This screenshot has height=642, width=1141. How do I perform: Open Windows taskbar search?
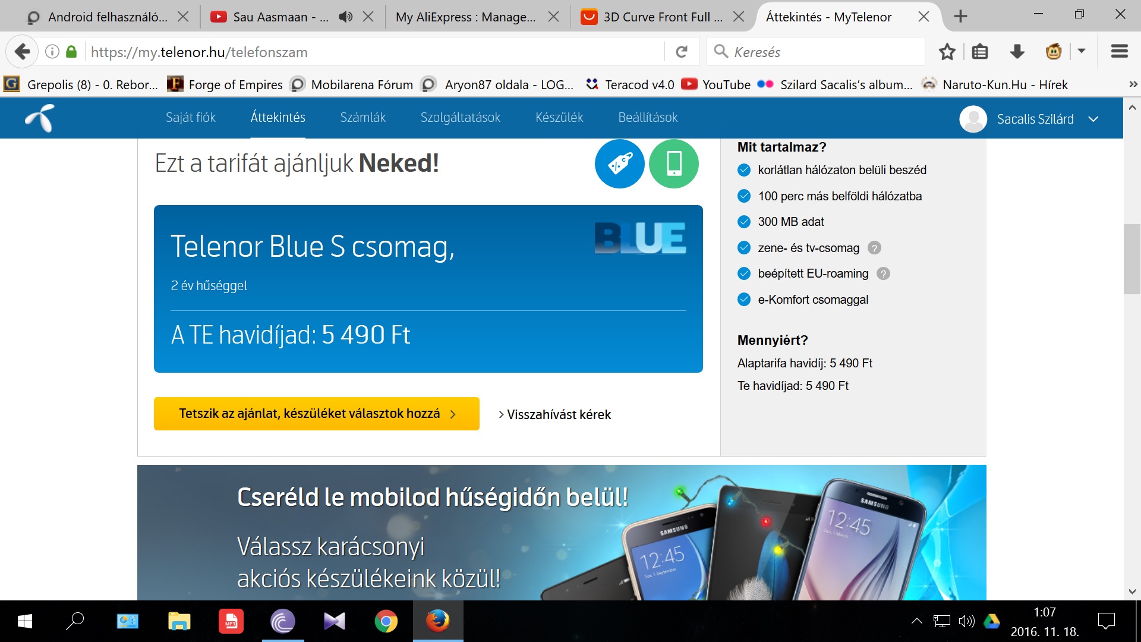click(x=75, y=621)
